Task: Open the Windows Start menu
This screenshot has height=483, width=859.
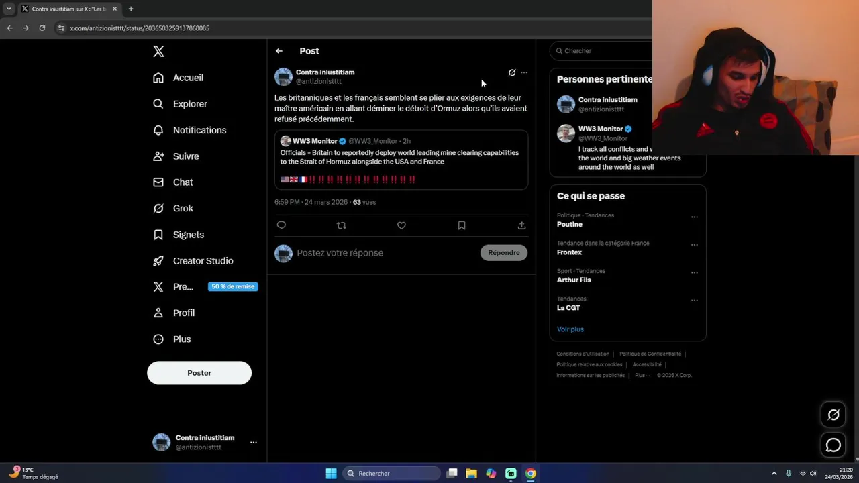Action: point(331,474)
